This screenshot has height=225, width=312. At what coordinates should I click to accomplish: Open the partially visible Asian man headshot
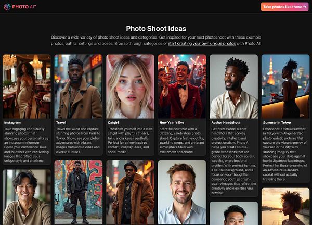coord(234,213)
